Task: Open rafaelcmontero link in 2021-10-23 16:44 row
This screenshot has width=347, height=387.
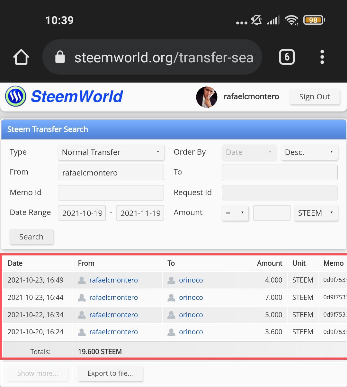Action: pos(113,298)
